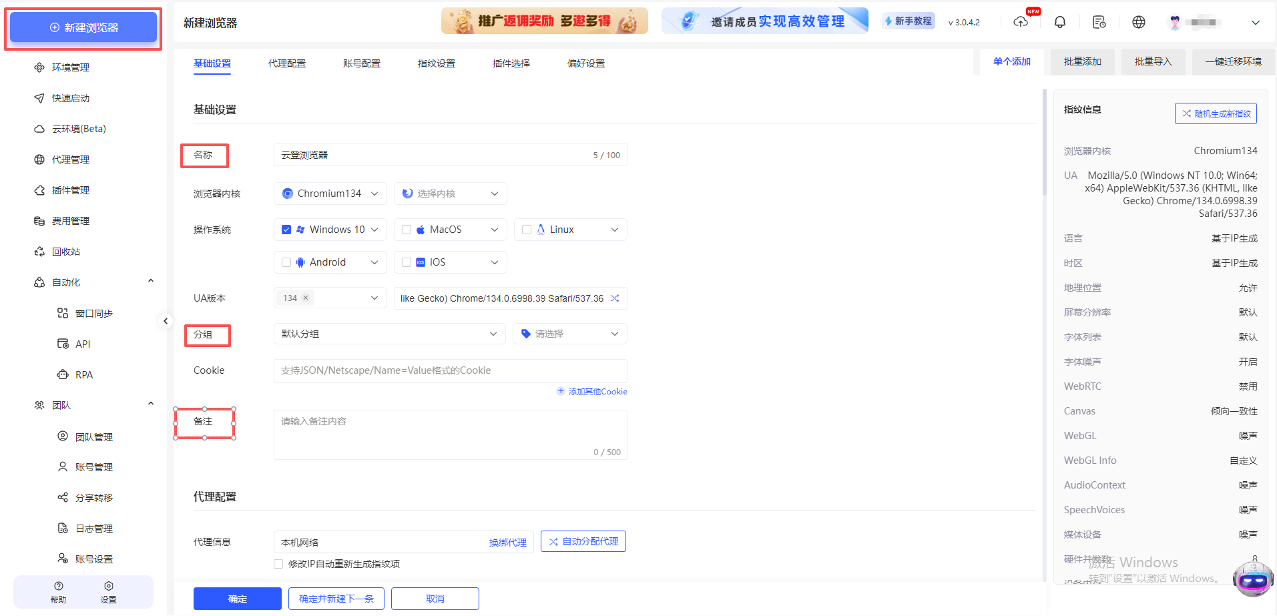The image size is (1277, 616).
Task: Open 代理管理 proxy management
Action: [x=69, y=159]
